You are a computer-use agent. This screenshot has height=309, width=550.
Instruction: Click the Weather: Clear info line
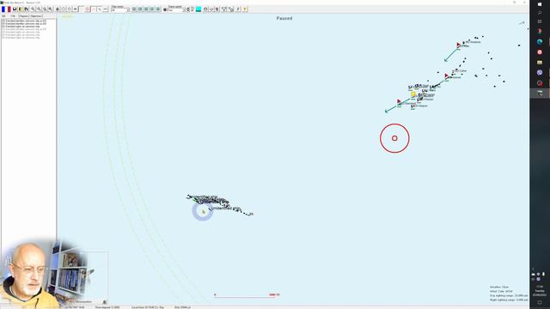coord(499,287)
